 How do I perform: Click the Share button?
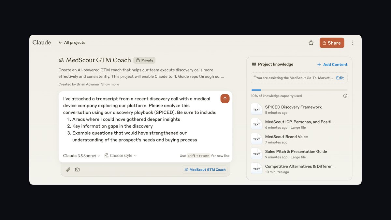click(332, 43)
